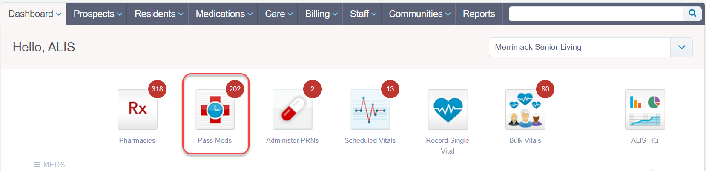Open the Bulk Vitals icon
Screen dimensions: 706x171
pyautogui.click(x=525, y=109)
